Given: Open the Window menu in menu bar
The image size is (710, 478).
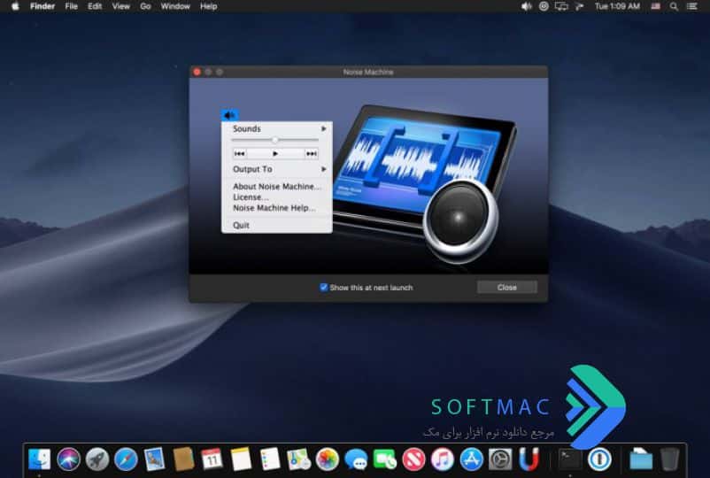Looking at the screenshot, I should tap(175, 6).
